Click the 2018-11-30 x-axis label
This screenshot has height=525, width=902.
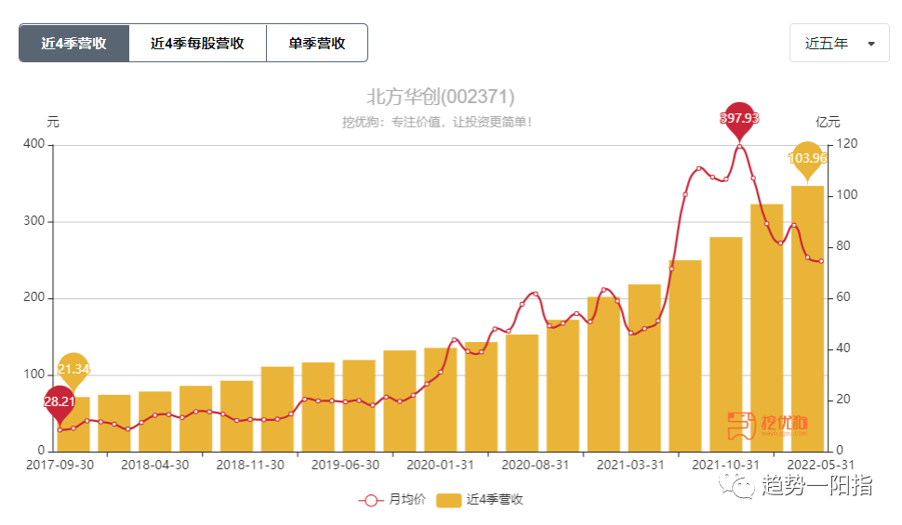tap(250, 465)
